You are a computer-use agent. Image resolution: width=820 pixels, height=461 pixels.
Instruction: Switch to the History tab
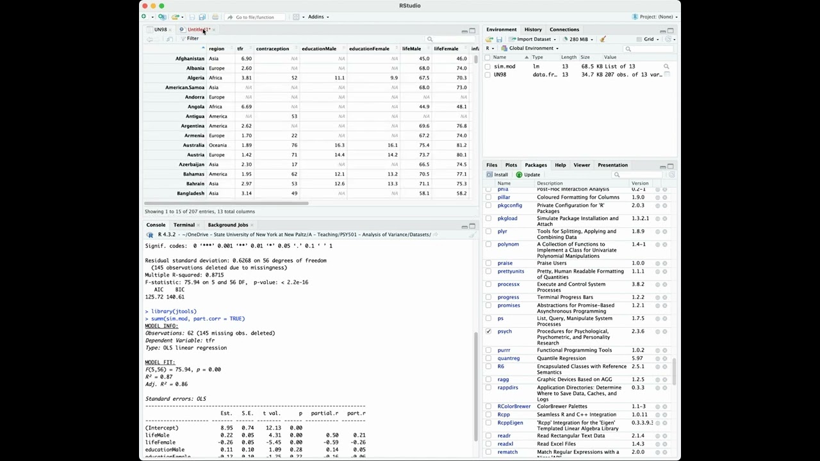click(533, 29)
